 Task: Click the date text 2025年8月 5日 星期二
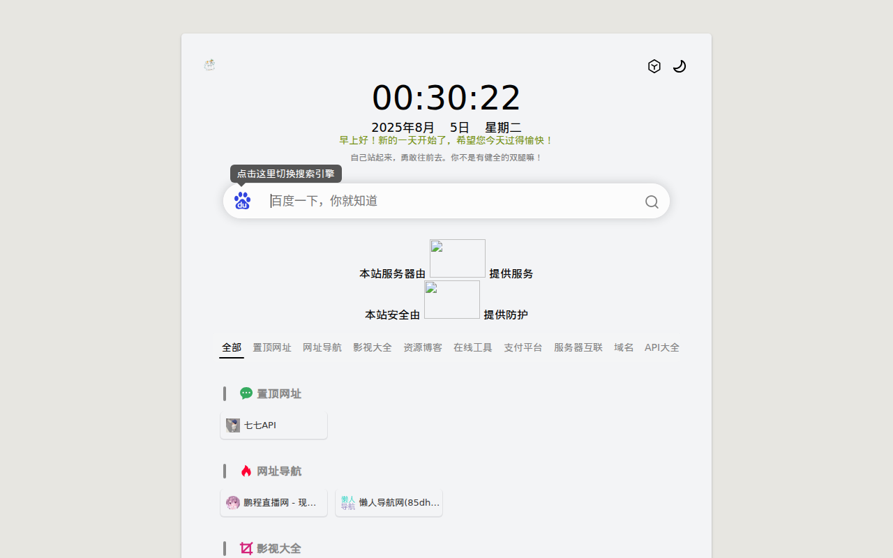pos(446,128)
